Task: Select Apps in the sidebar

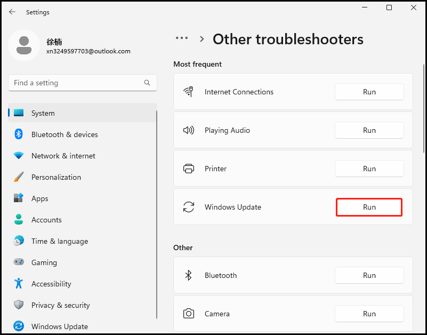Action: (83, 198)
